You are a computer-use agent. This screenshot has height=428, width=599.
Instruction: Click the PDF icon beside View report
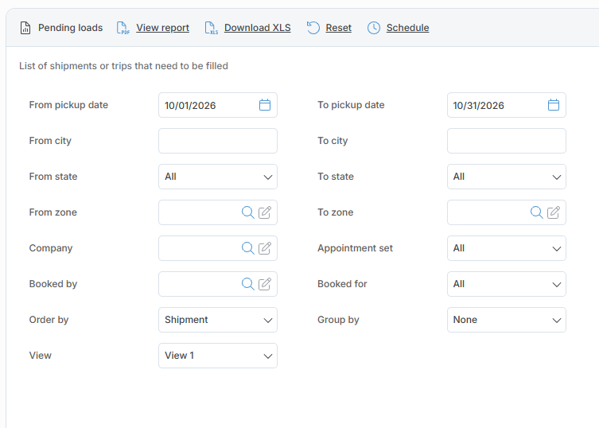click(123, 28)
